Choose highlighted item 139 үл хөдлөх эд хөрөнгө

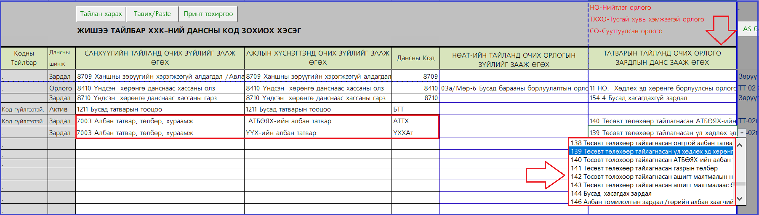pos(651,151)
